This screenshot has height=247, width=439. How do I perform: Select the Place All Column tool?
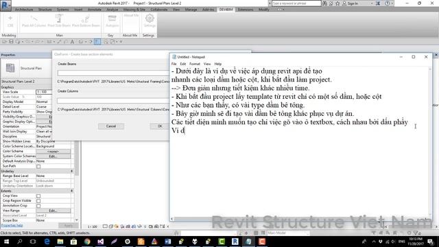point(34,21)
